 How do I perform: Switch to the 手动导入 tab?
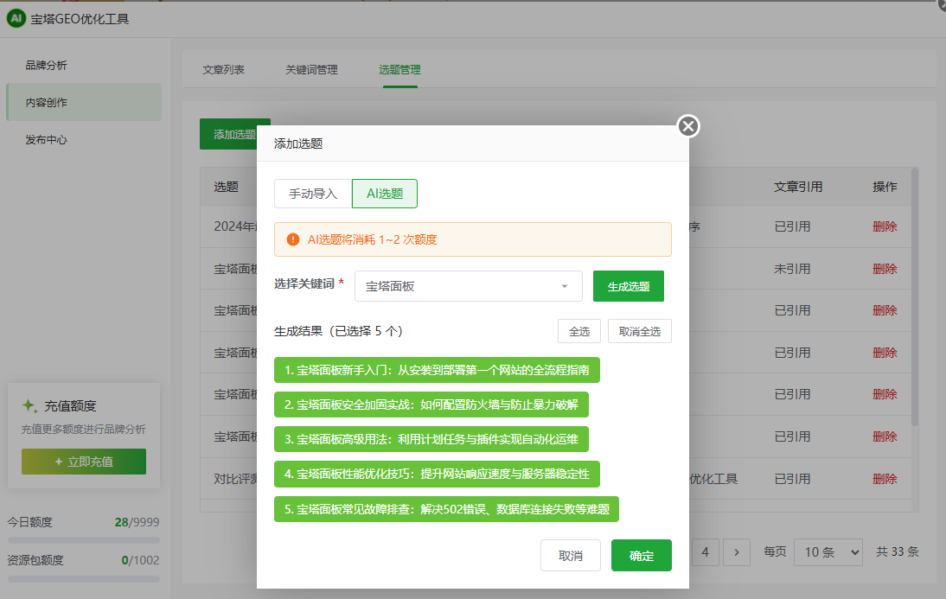point(313,194)
